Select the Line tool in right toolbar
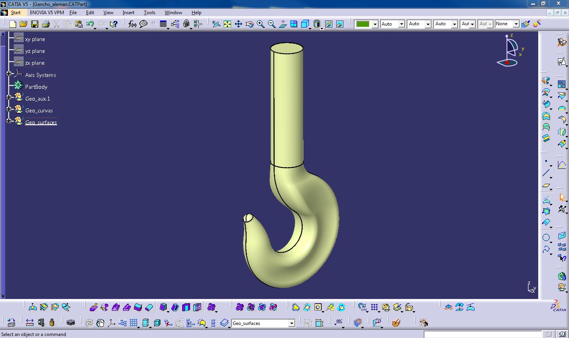 click(546, 173)
